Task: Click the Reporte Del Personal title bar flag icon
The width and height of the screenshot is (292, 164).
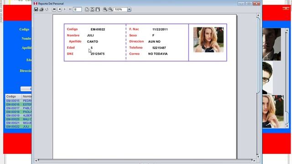Action: click(36, 4)
